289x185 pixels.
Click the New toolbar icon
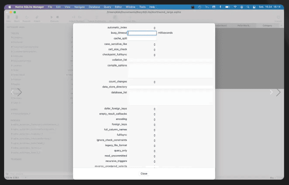[8, 17]
